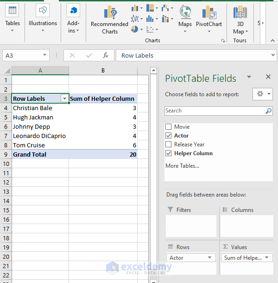
Task: Click the search magnifier in PivotTable Fields
Action: pos(268,111)
